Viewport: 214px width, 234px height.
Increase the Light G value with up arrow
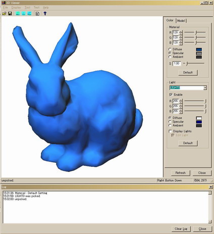pos(181,105)
